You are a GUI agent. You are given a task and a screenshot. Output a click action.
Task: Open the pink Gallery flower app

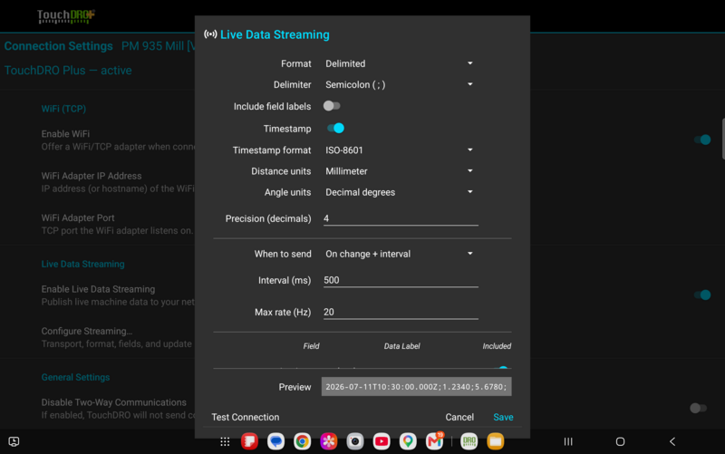click(329, 441)
